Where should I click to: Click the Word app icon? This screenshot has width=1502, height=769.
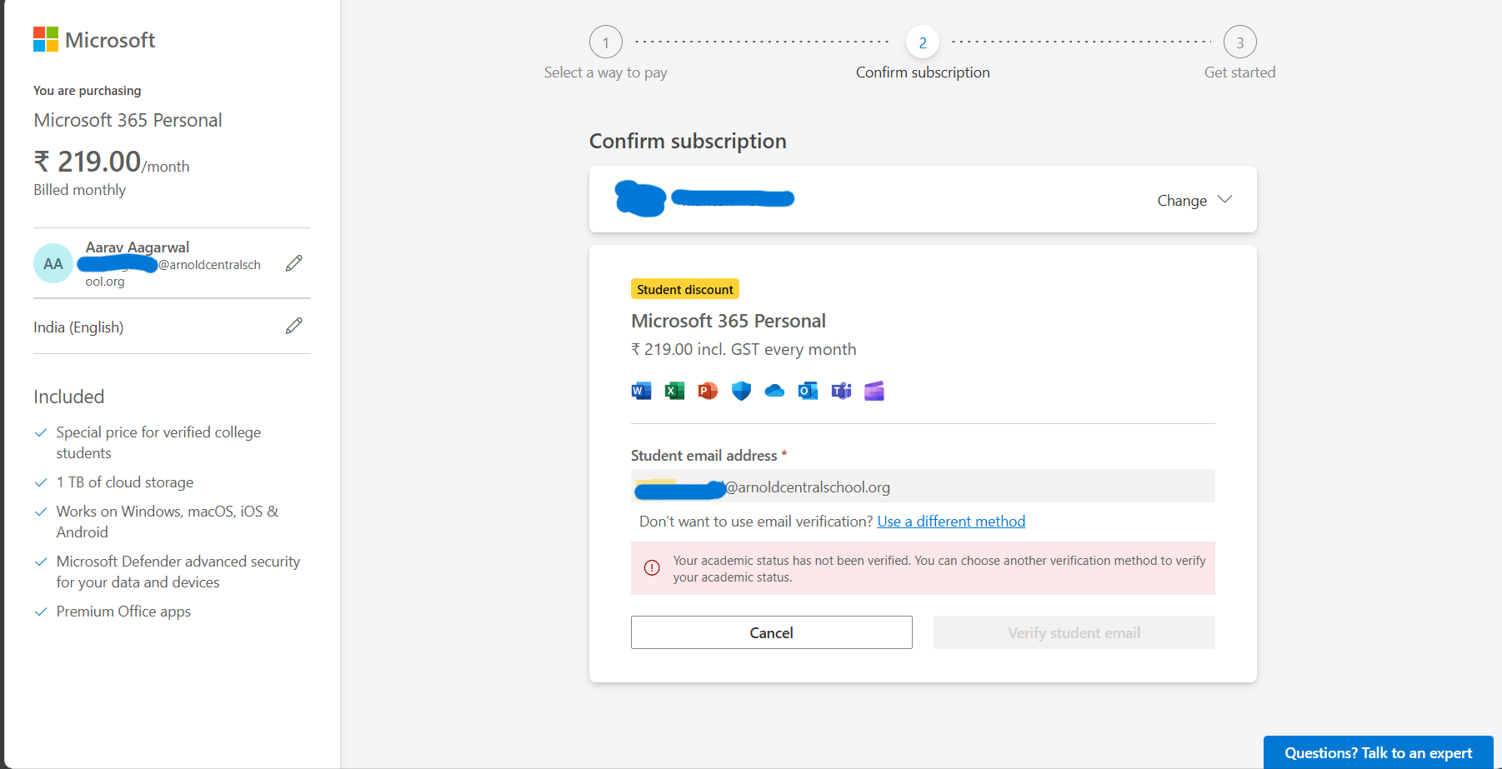(641, 391)
